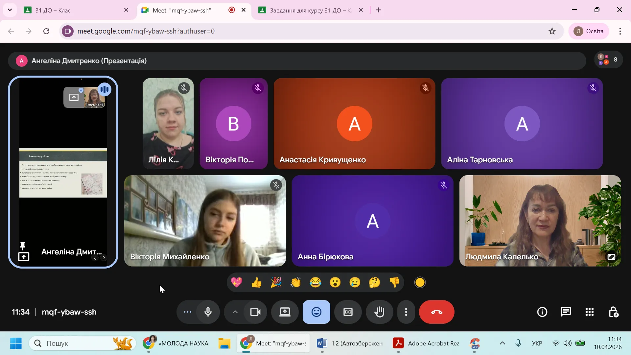
Task: Switch to Завдання для курсу 31 ДО tab
Action: coord(311,10)
